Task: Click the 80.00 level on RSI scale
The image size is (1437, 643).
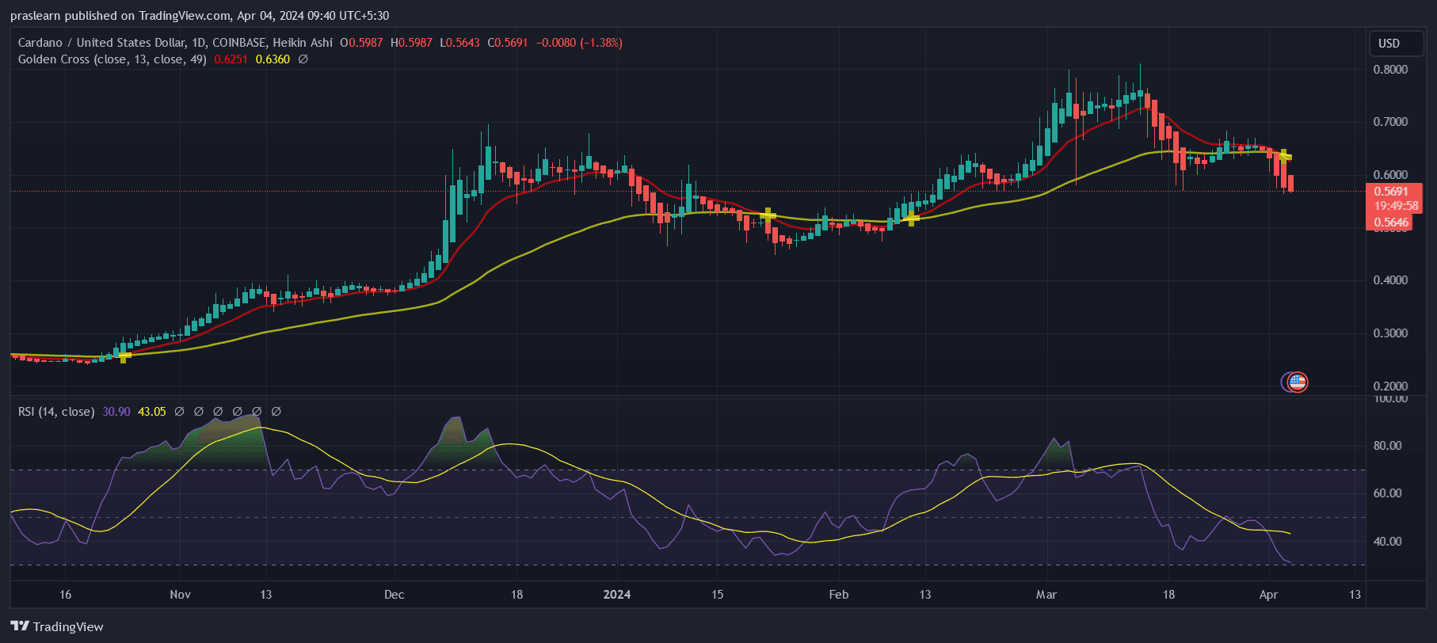Action: click(1387, 446)
